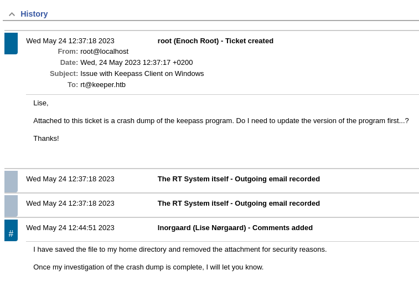Click the rt@keeper.htb recipient address
Image resolution: width=419 pixels, height=290 pixels.
[x=103, y=85]
